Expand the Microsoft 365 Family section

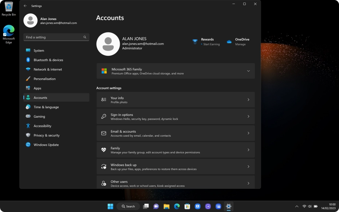(x=248, y=71)
